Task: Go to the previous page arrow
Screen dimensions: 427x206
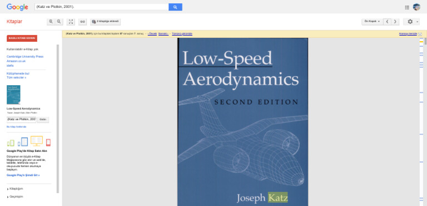Action: point(387,22)
